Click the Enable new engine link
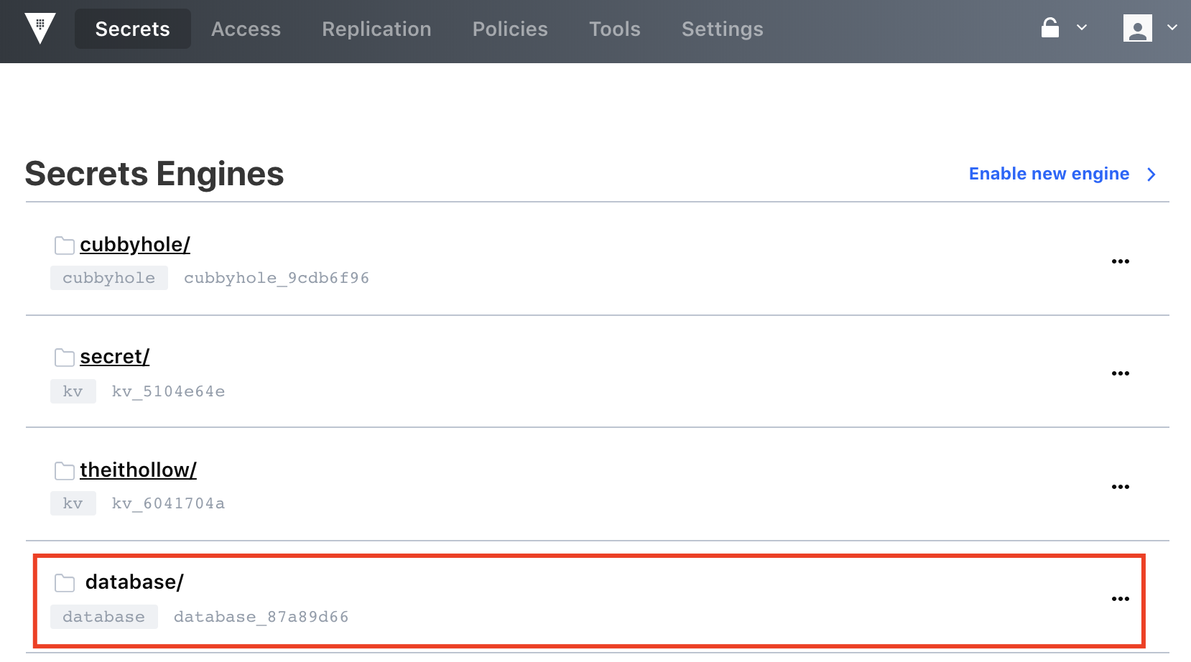Image resolution: width=1191 pixels, height=662 pixels. click(1049, 174)
